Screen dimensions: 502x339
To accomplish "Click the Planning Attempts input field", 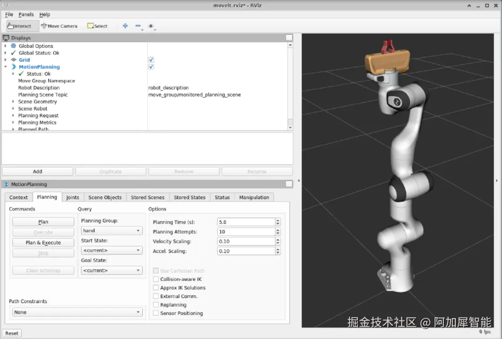I will pos(246,232).
